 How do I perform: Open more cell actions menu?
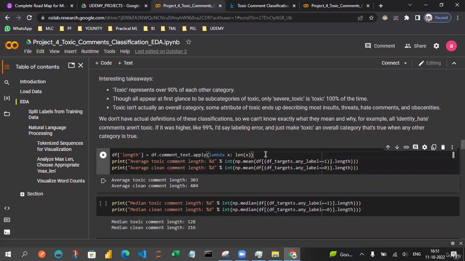coord(452,147)
